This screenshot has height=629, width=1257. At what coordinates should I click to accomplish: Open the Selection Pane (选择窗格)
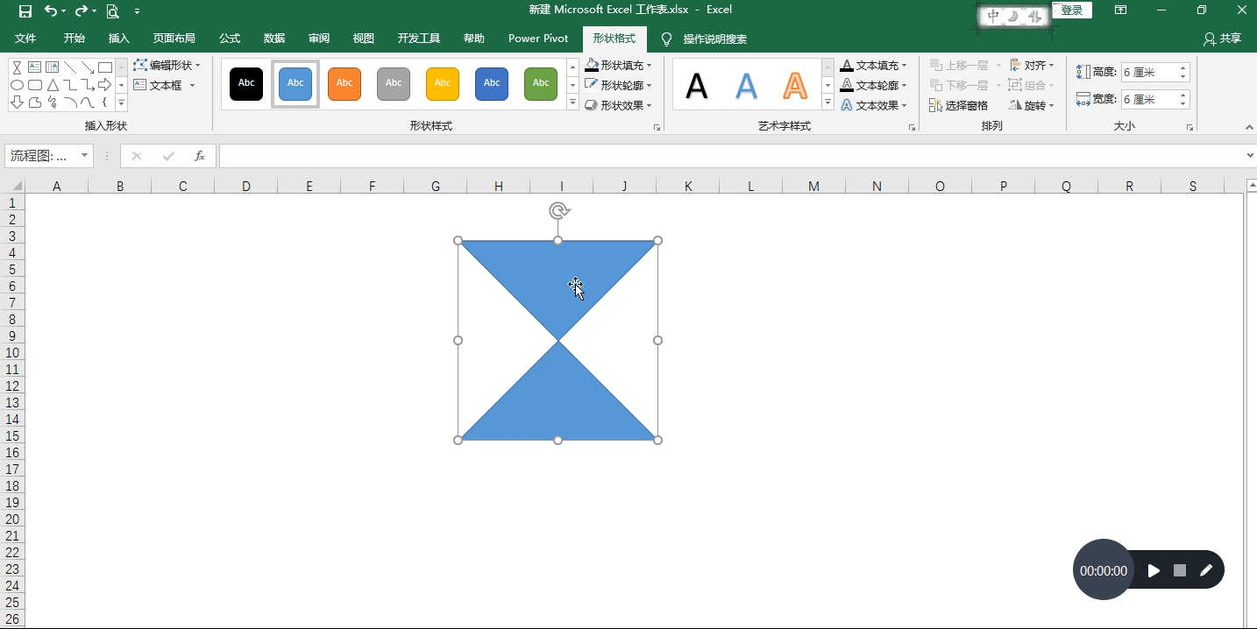tap(959, 105)
